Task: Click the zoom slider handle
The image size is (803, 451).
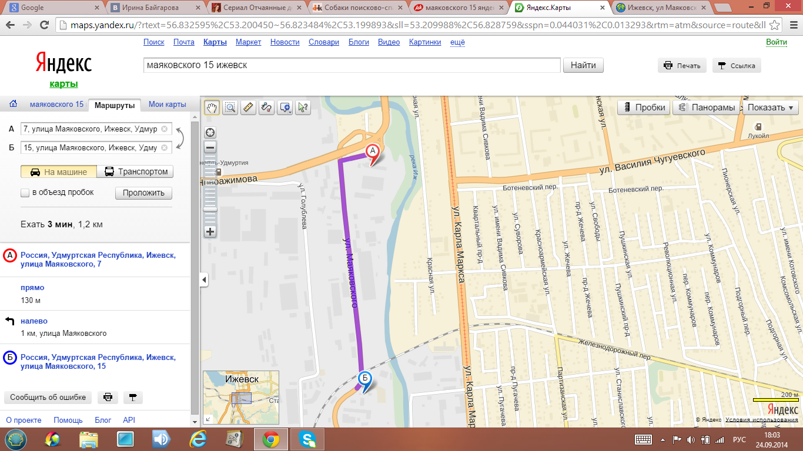Action: [210, 208]
